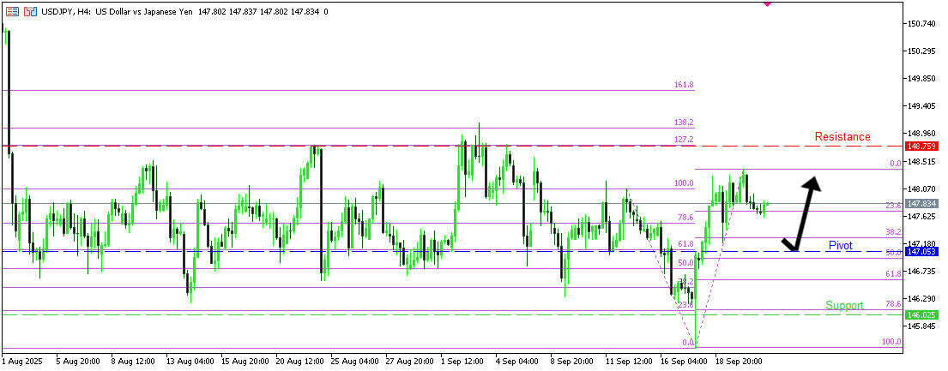This screenshot has height=371, width=948.
Task: Click the magenta triangle marker at chart top
Action: tap(766, 3)
